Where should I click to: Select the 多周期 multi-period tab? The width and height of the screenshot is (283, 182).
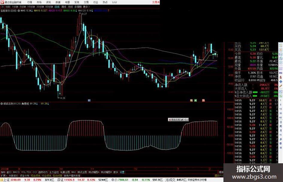(x=78, y=7)
